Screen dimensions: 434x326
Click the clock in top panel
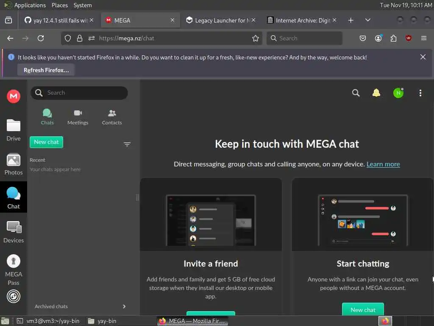pyautogui.click(x=406, y=5)
